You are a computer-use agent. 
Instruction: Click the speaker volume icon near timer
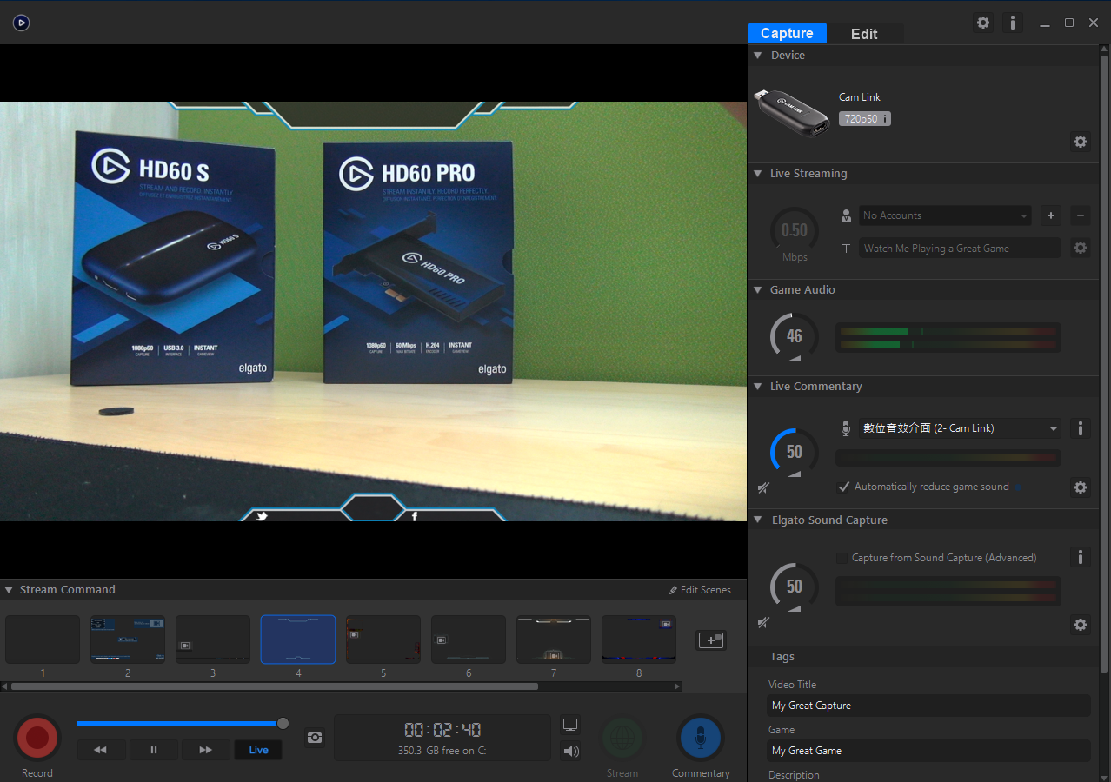coord(571,752)
